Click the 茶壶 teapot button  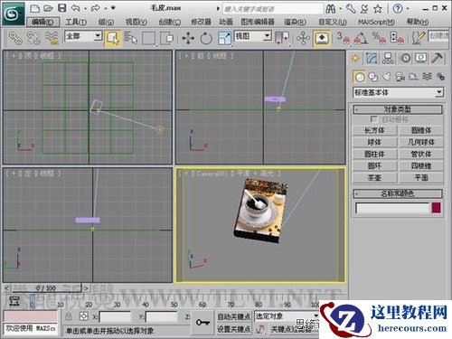374,178
